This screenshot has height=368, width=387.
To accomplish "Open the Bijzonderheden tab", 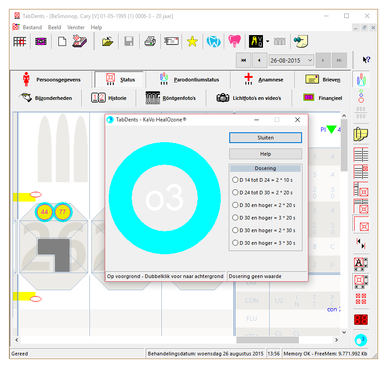I will point(46,98).
